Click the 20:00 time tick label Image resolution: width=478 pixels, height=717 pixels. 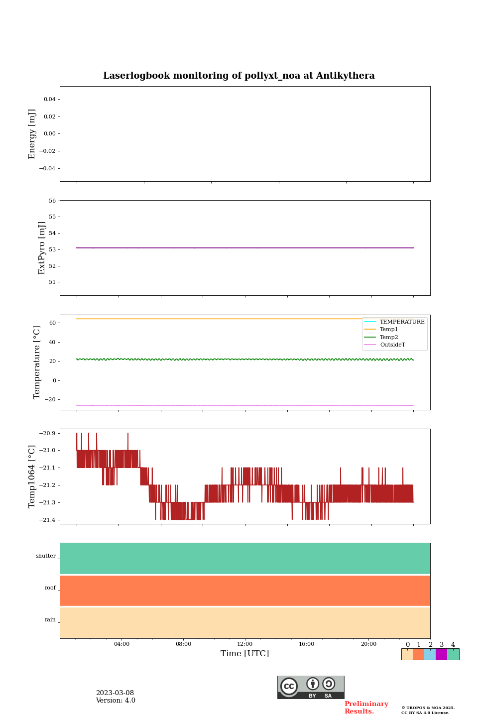tap(368, 644)
